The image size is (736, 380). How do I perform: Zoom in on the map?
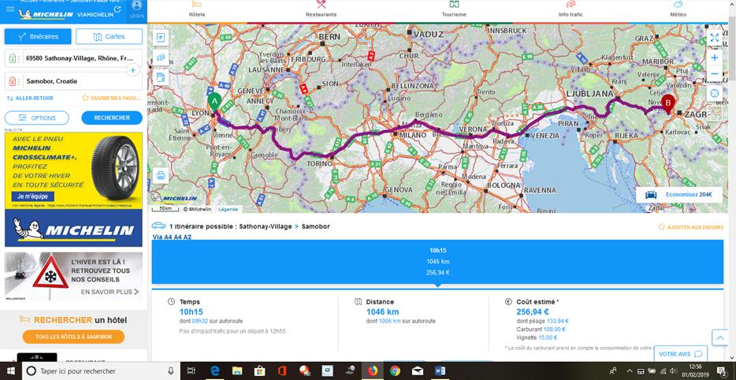(x=714, y=58)
